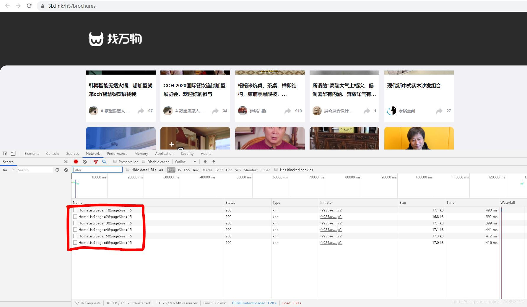This screenshot has width=527, height=307.
Task: Click the share arrow on 韩博智能无烟火锅 card
Action: click(x=141, y=111)
